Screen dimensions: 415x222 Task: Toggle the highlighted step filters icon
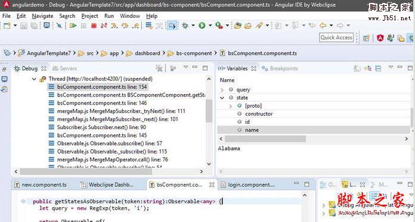point(172,26)
